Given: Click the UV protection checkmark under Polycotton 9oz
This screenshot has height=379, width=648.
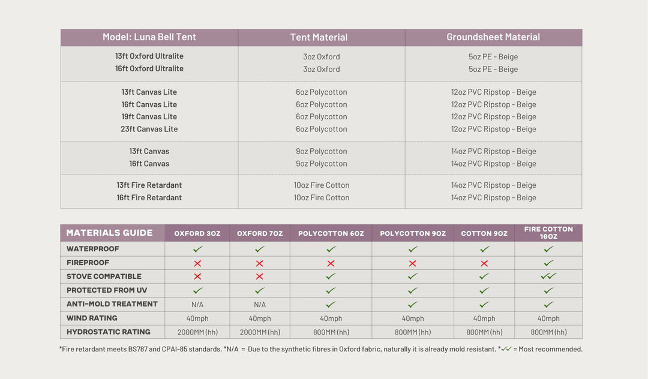Looking at the screenshot, I should click(413, 290).
